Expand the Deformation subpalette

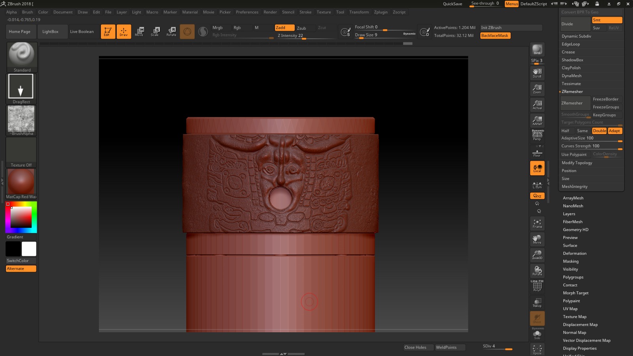574,254
